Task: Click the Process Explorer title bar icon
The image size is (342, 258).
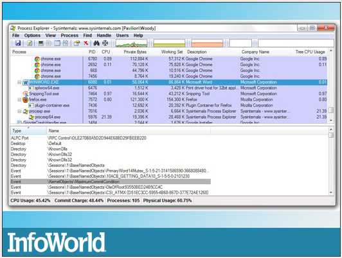Action: click(x=13, y=28)
